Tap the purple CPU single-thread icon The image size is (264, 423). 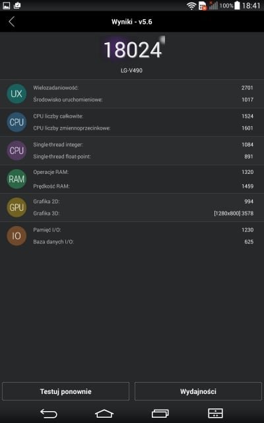click(16, 151)
